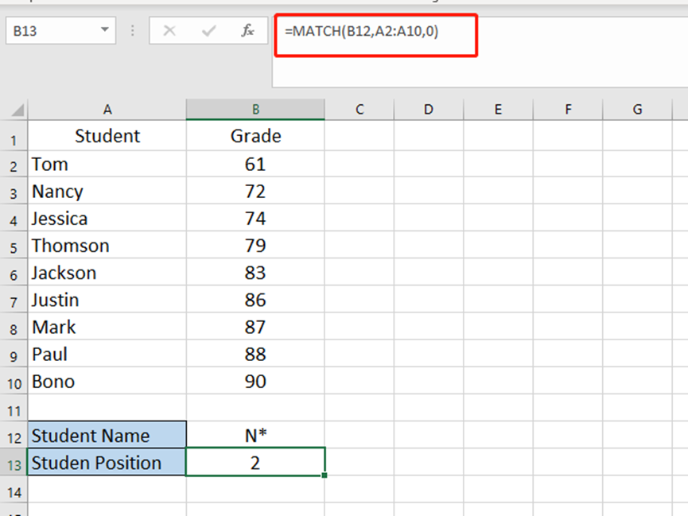Click the cell containing 'N*'
This screenshot has width=688, height=516.
255,436
